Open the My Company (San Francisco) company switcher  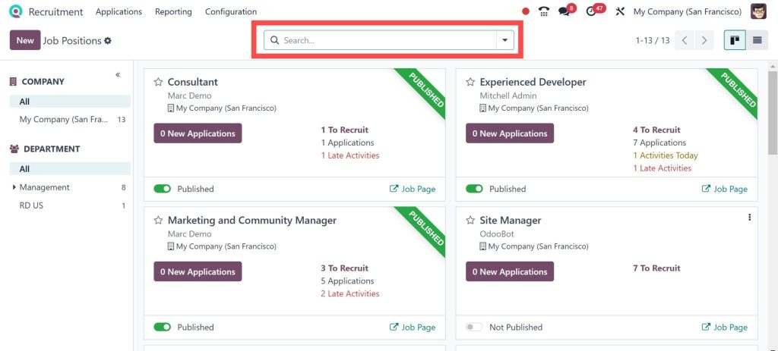tap(687, 11)
